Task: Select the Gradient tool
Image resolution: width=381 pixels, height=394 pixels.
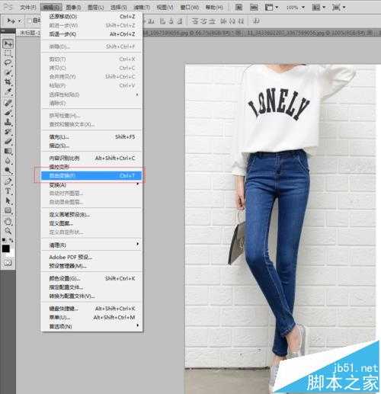Action: coord(8,152)
